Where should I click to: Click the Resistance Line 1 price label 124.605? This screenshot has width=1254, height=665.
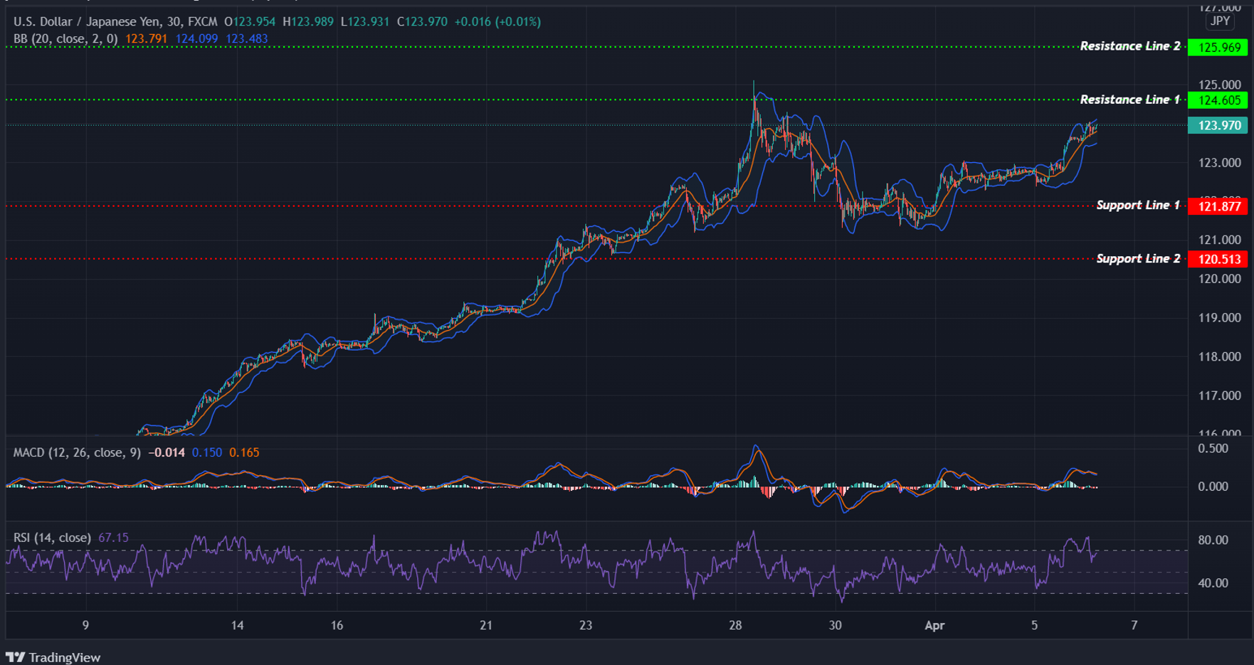1218,100
